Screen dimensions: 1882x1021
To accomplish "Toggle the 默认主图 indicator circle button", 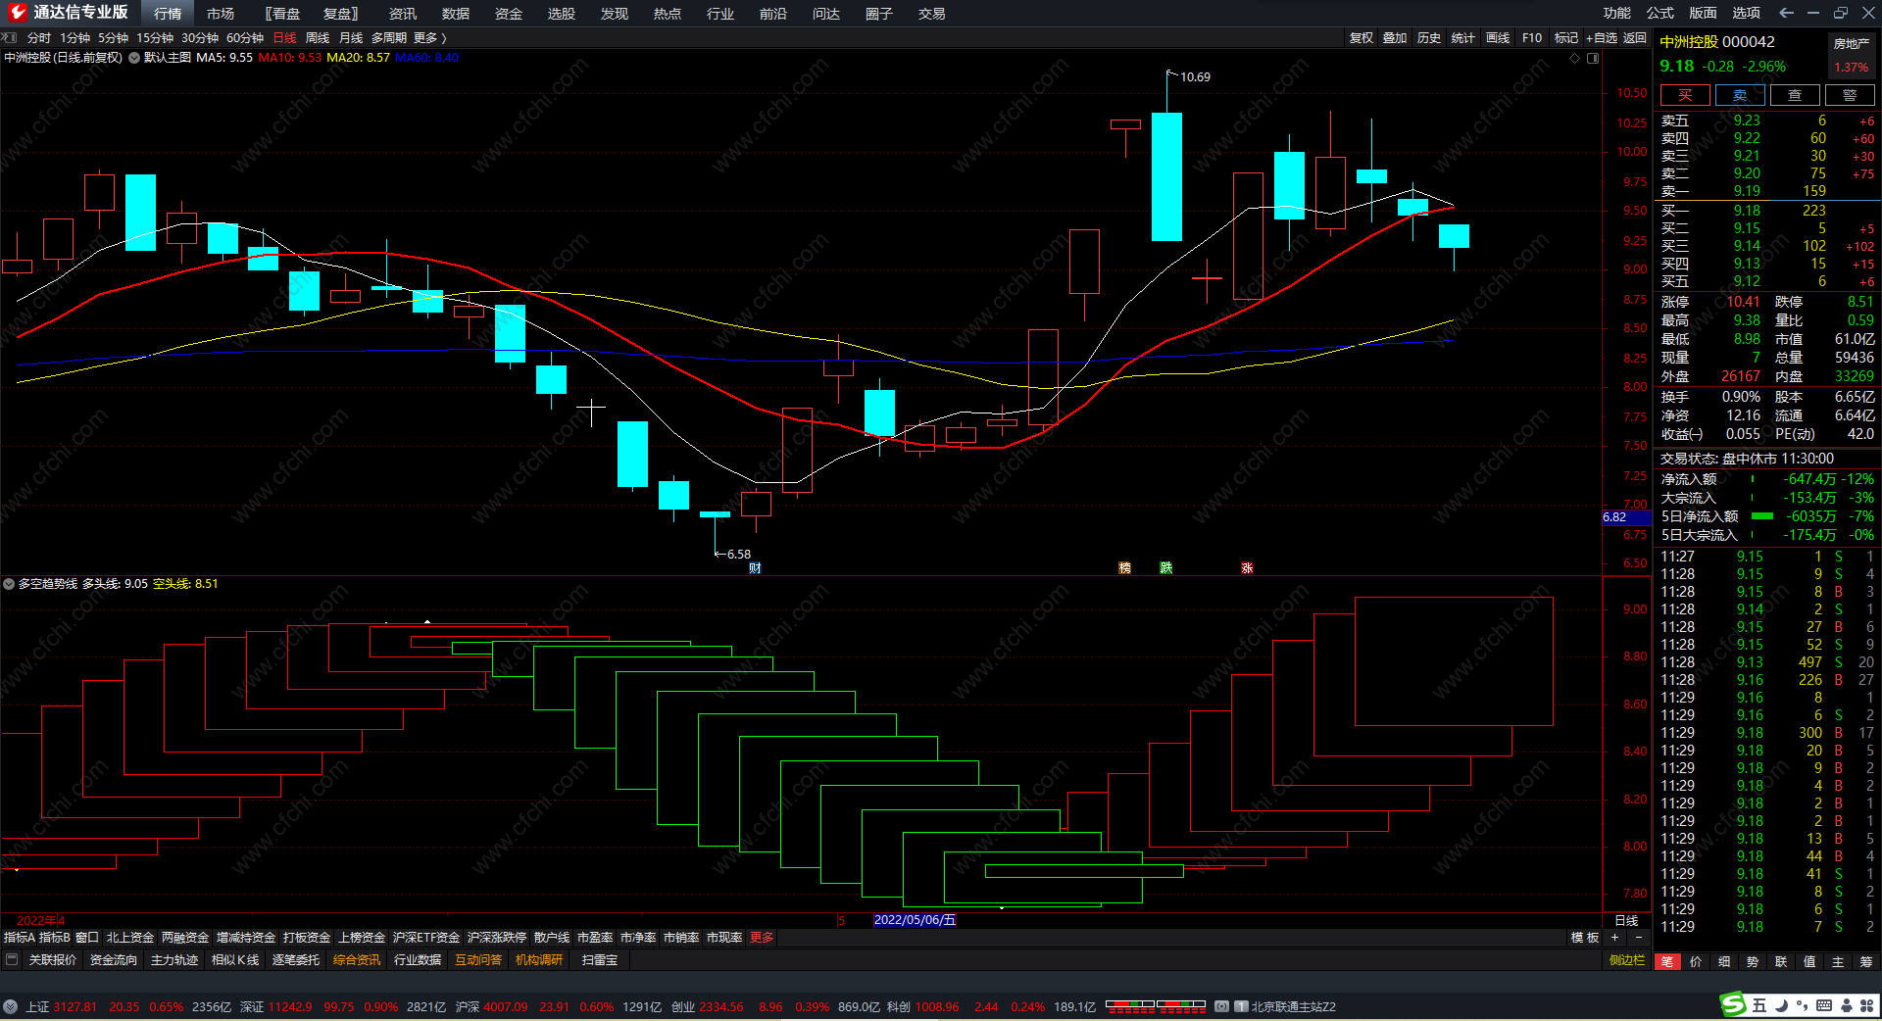I will (x=134, y=58).
